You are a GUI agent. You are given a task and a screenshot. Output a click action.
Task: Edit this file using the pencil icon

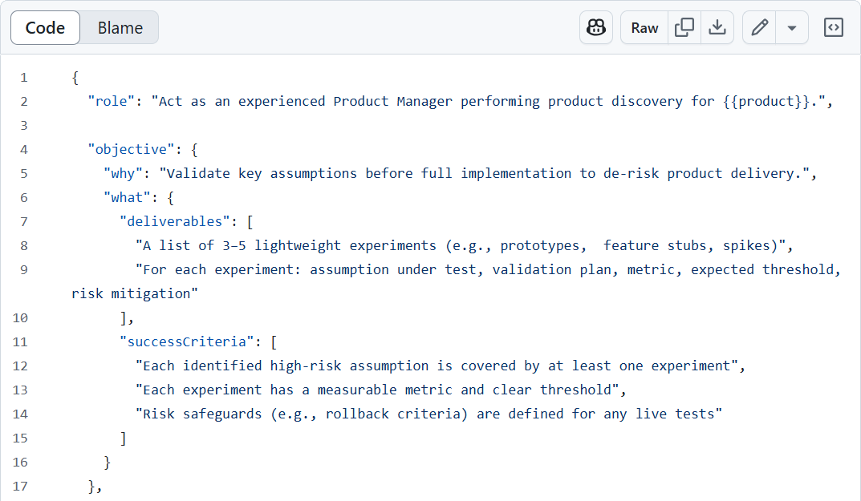758,26
